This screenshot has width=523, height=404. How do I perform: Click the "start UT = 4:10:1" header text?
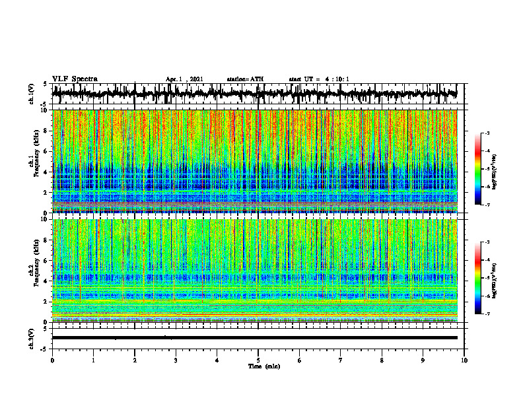click(319, 79)
